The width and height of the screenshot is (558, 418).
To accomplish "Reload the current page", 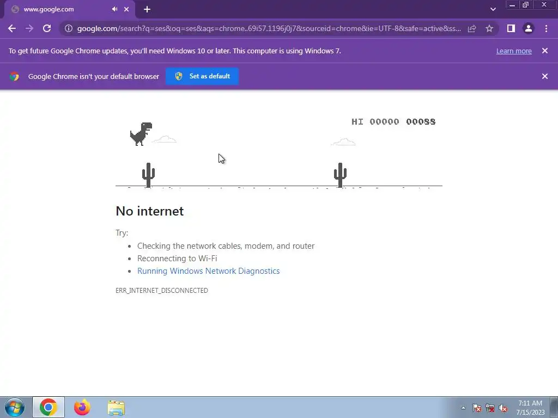I will [47, 28].
